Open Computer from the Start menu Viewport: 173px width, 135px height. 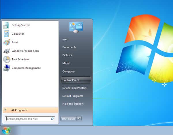(69, 72)
